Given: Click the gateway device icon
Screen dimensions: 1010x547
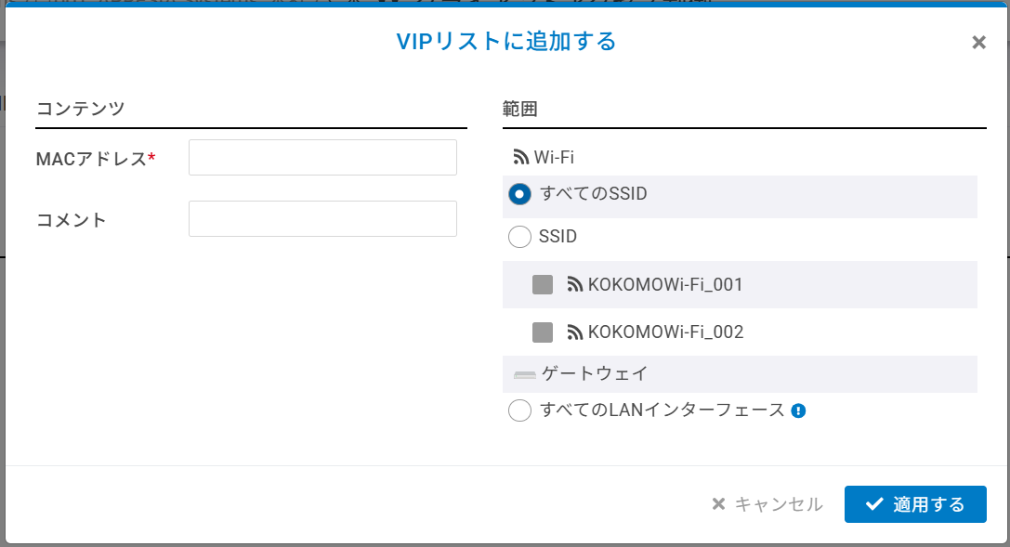Looking at the screenshot, I should click(x=525, y=374).
